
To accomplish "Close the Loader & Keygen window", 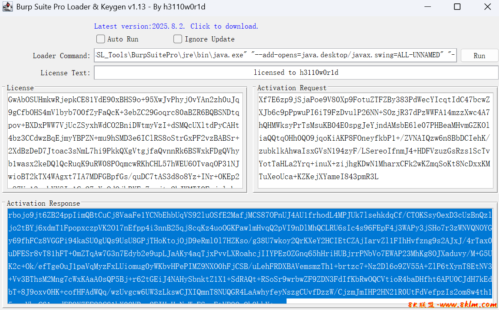I will coord(487,7).
